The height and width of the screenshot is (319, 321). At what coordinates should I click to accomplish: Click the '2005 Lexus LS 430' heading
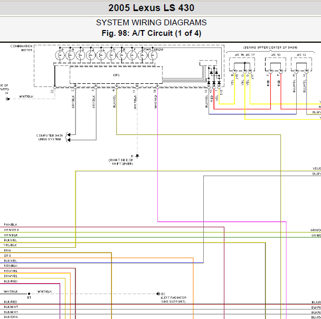(152, 8)
